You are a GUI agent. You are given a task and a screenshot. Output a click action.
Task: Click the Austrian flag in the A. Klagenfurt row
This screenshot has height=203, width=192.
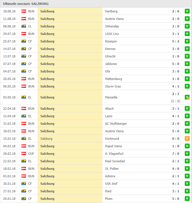tap(24, 154)
